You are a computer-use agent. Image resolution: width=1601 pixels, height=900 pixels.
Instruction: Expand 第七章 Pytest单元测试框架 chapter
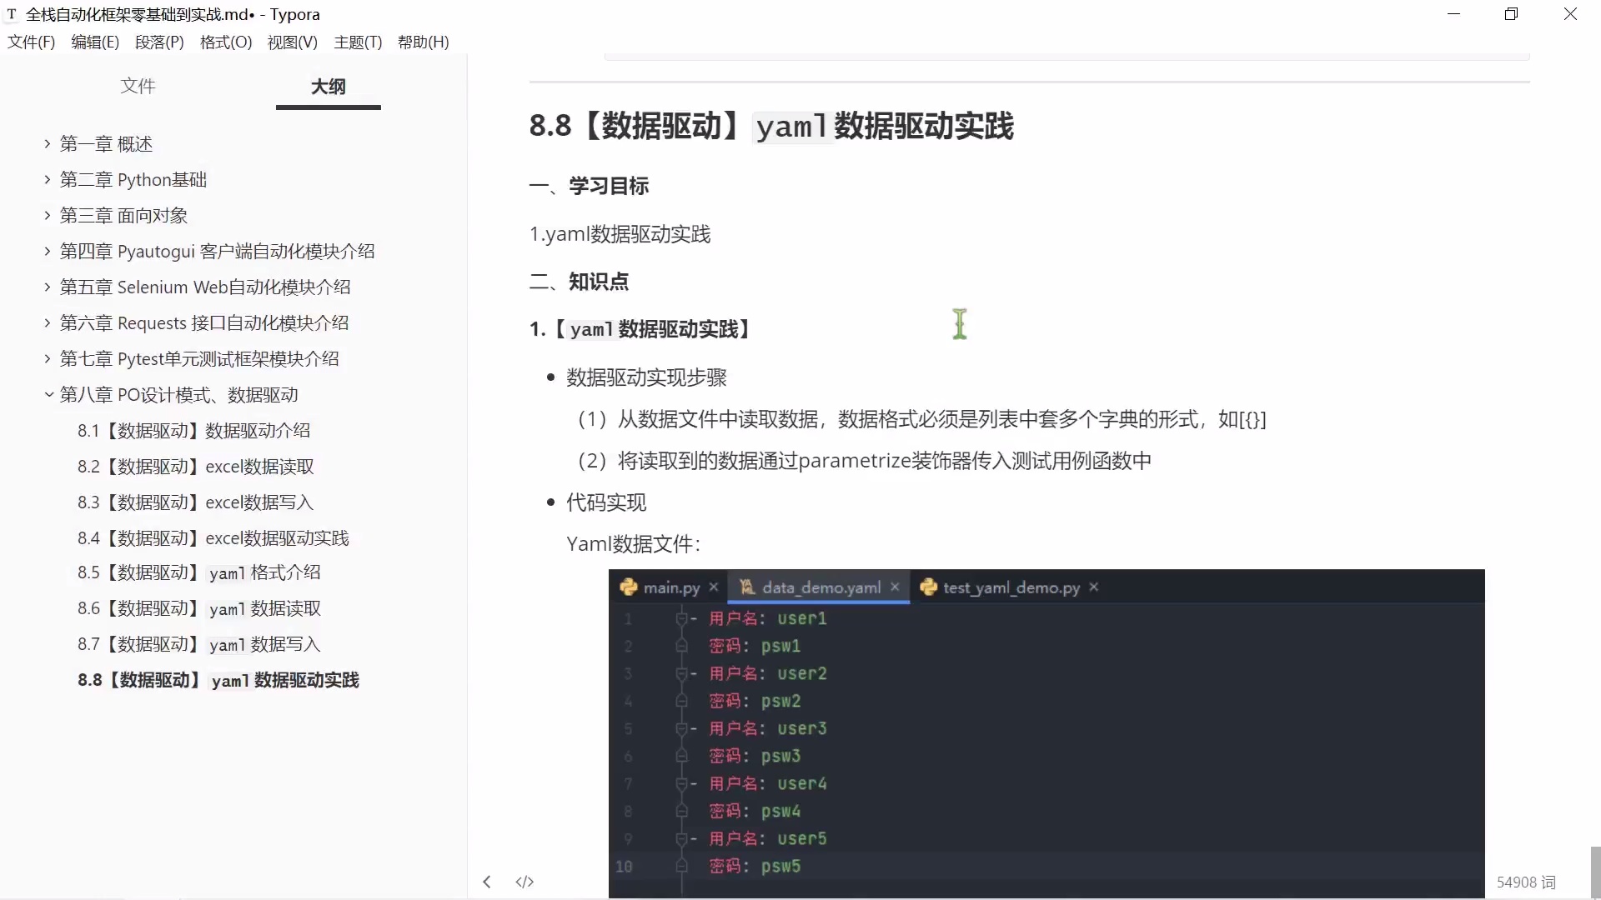(48, 359)
